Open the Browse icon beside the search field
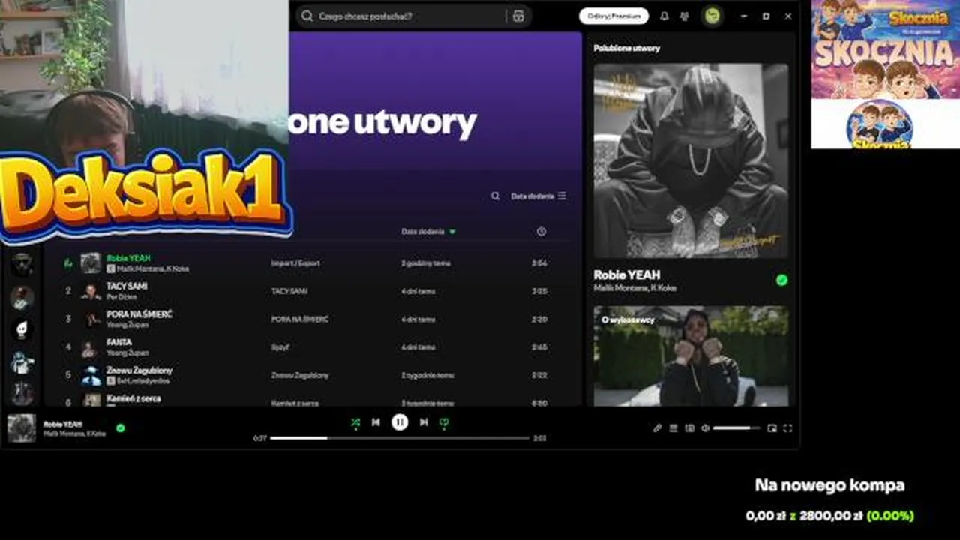This screenshot has width=960, height=540. click(x=517, y=16)
